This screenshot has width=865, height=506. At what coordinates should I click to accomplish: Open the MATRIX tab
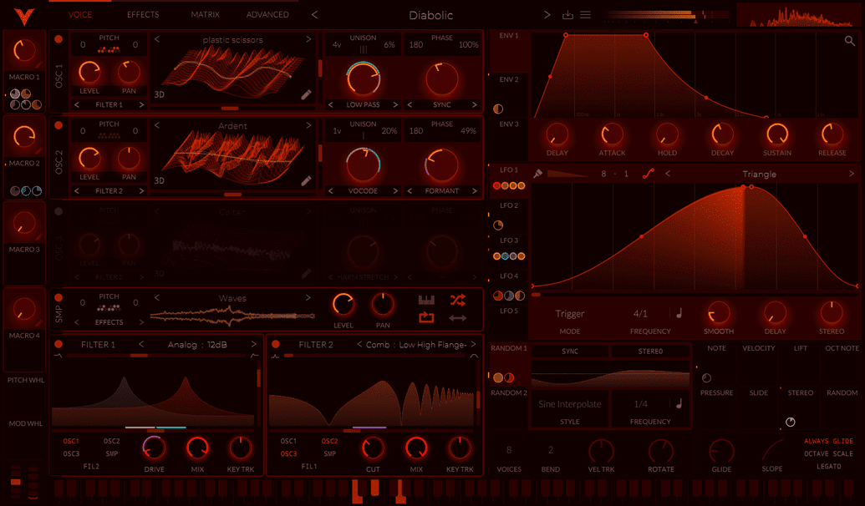click(206, 15)
